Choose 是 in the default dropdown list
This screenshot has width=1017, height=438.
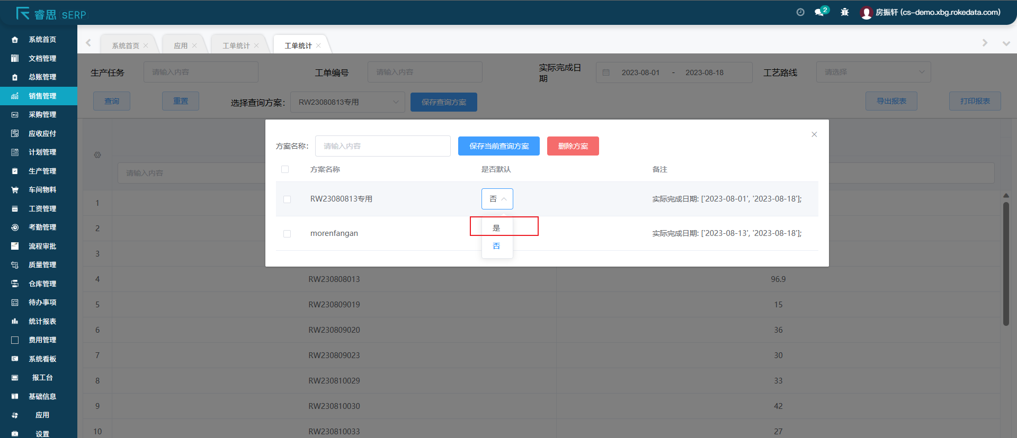pyautogui.click(x=496, y=227)
